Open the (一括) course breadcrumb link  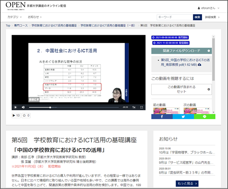[x=108, y=26]
